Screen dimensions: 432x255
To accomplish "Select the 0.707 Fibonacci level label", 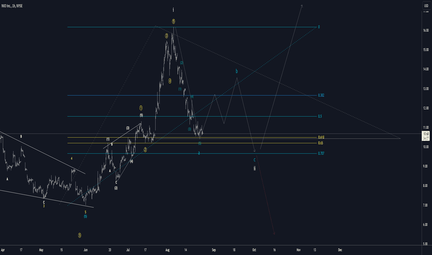I will (321, 153).
